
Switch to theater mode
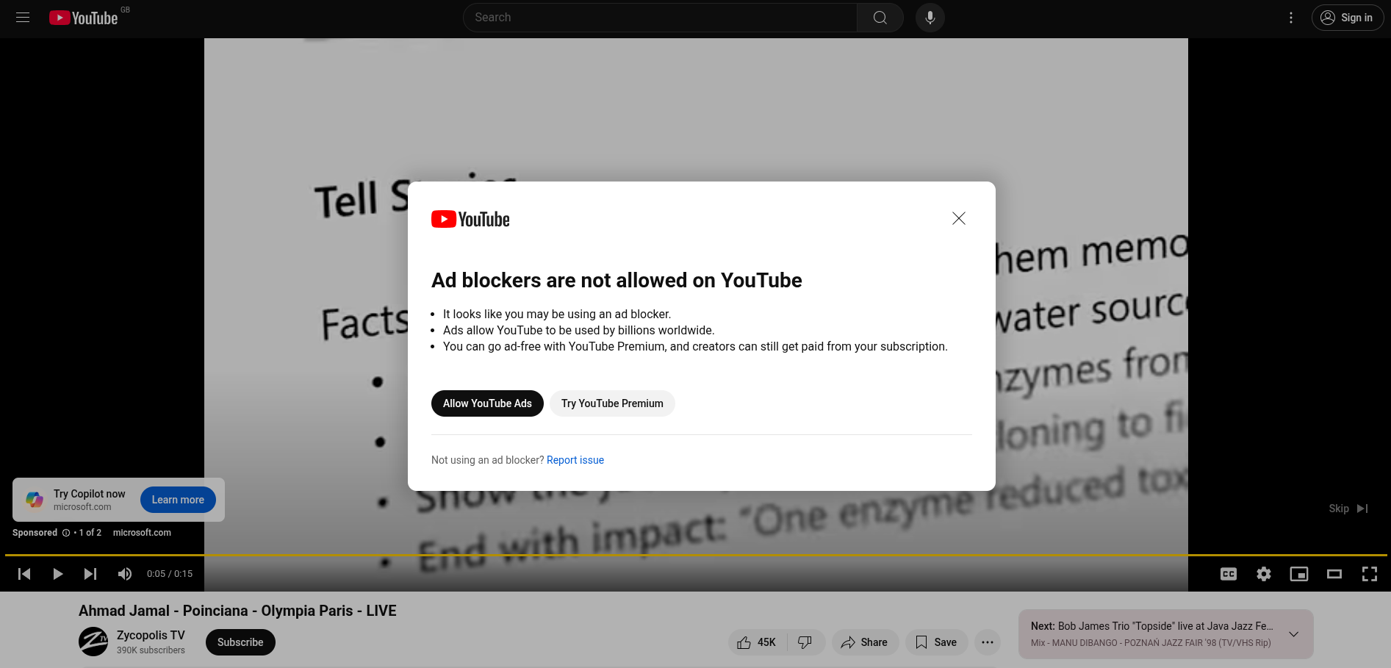click(1334, 574)
